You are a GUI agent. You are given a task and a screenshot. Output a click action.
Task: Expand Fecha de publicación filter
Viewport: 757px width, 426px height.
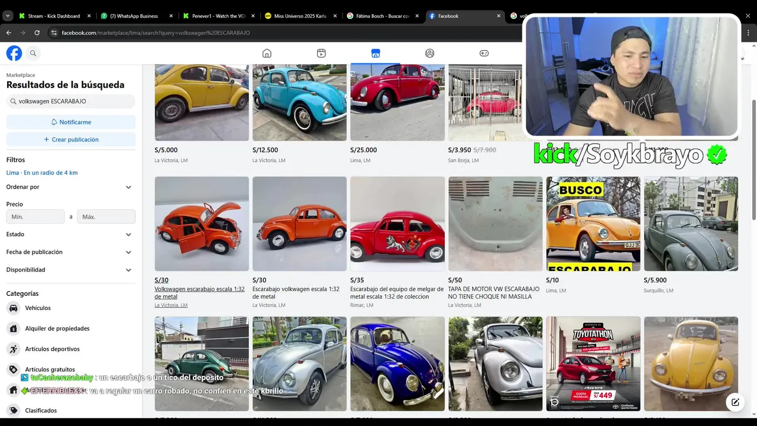pos(71,252)
